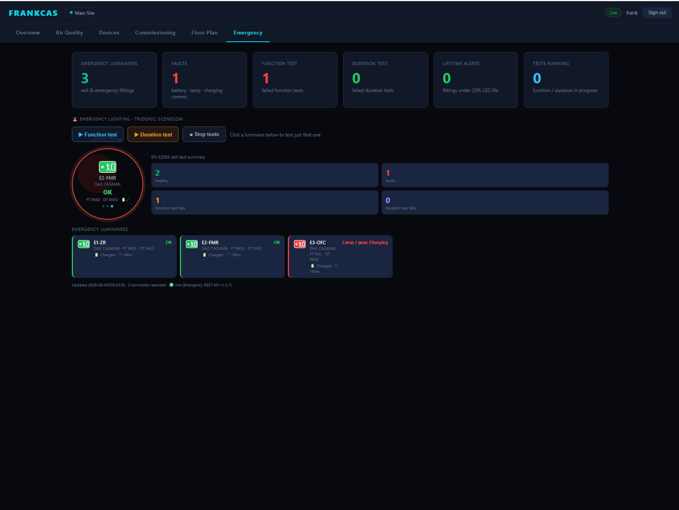Click the Faults summary card
The image size is (679, 510).
coord(205,80)
